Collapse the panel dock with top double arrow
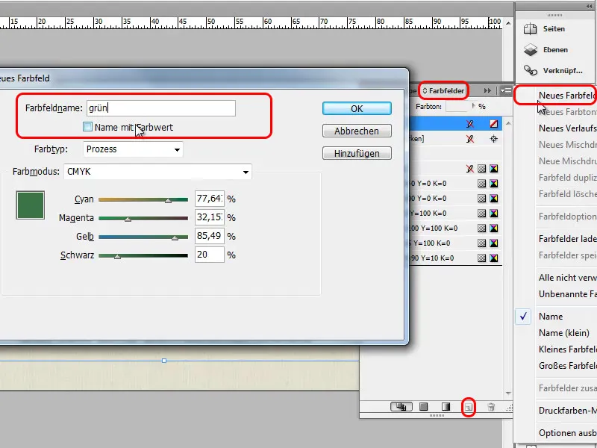597x448 pixels. coord(590,7)
